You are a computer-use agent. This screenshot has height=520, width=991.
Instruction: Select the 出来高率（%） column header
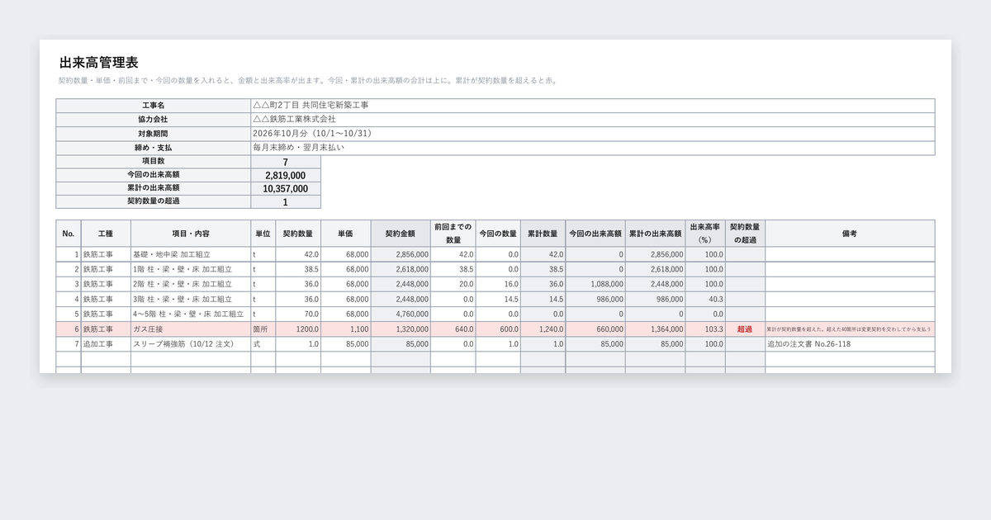(x=705, y=234)
